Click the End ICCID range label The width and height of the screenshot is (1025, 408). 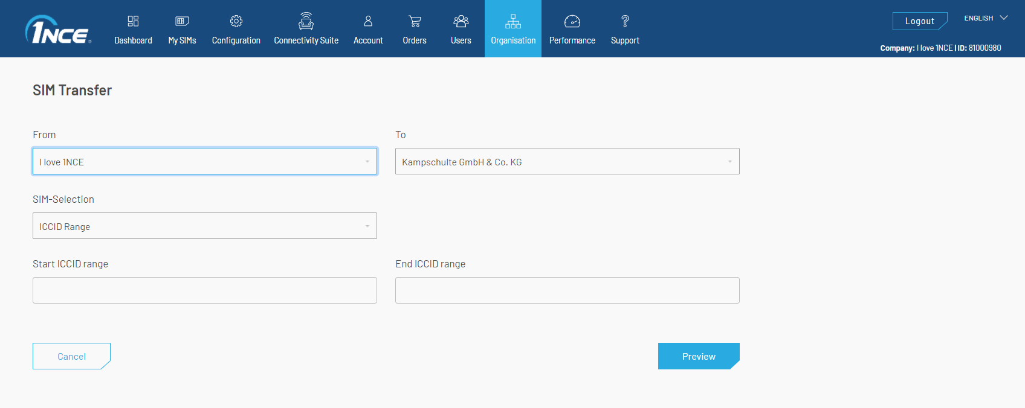pos(430,264)
